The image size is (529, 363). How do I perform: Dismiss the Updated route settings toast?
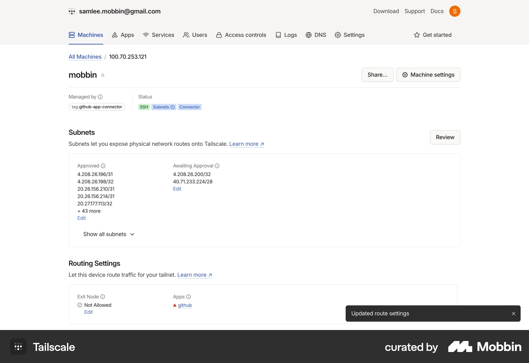(513, 313)
